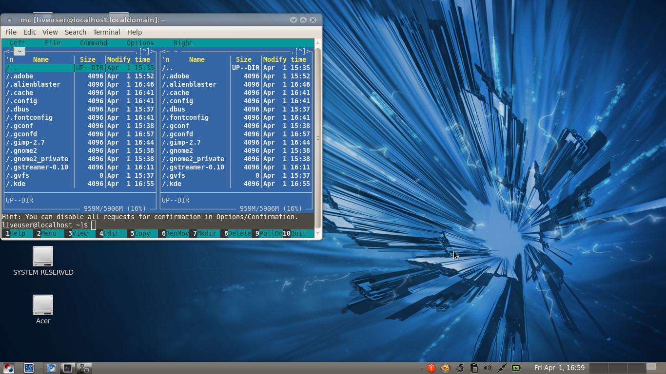Open the Options dropdown in mc
The height and width of the screenshot is (374, 666).
(x=140, y=43)
